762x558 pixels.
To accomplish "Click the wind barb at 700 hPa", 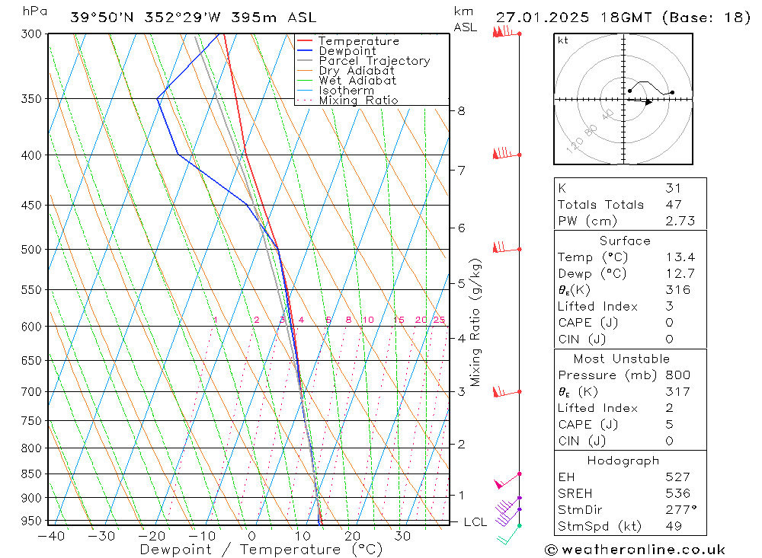I will click(x=507, y=391).
